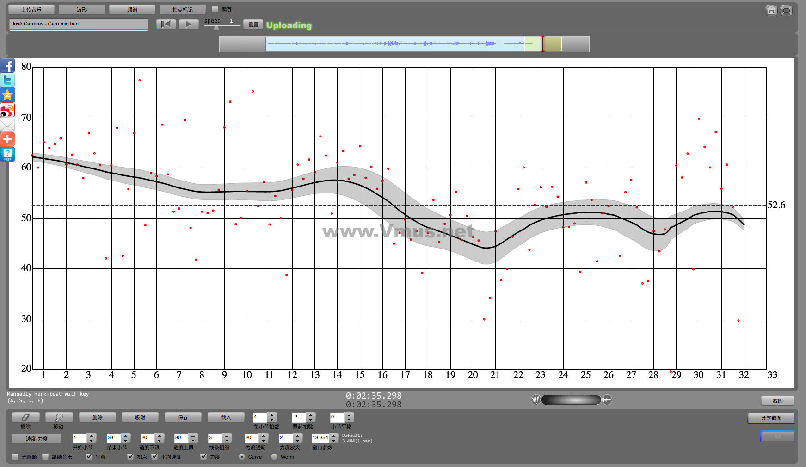Click the Home icon button
This screenshot has height=467, width=806.
[771, 10]
